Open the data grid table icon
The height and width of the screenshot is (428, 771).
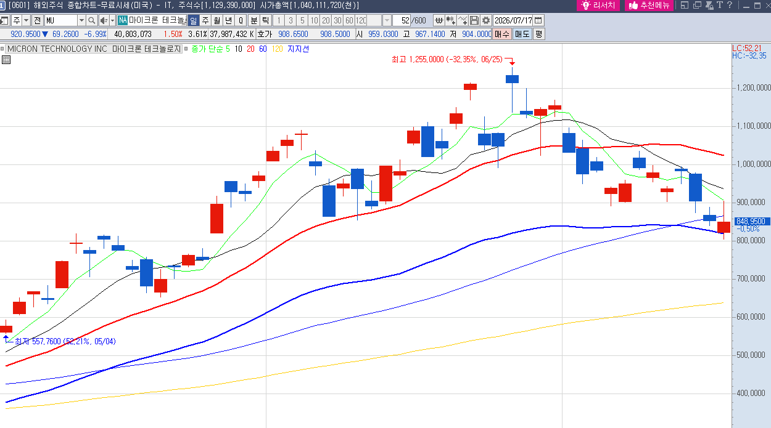click(6, 60)
